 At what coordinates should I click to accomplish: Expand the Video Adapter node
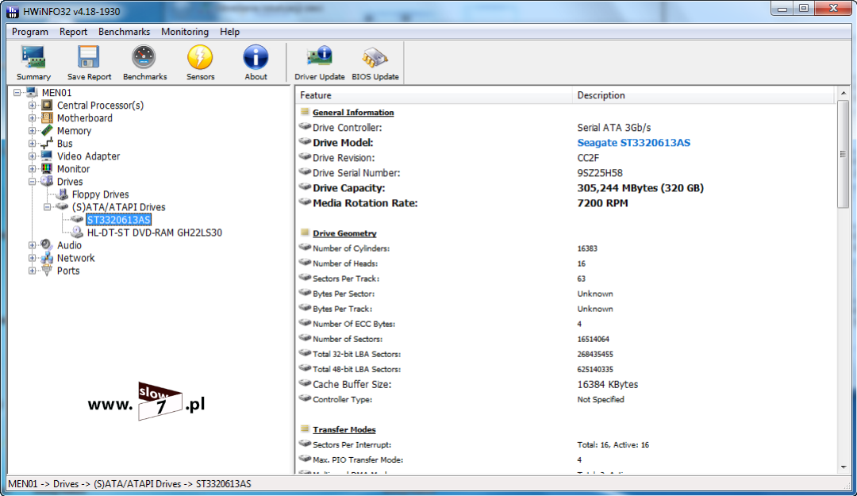tap(33, 156)
